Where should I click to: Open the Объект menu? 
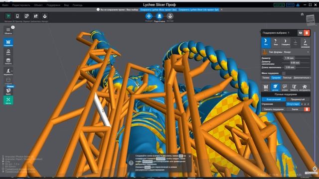38,5
